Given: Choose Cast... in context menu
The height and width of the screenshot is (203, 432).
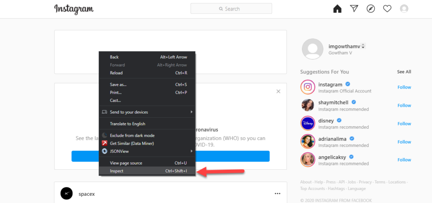Looking at the screenshot, I should tap(147, 100).
